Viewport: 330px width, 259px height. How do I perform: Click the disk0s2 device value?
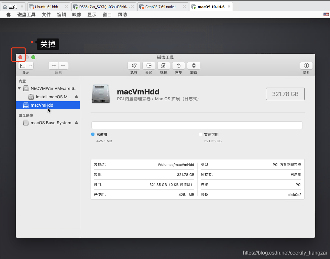(295, 195)
